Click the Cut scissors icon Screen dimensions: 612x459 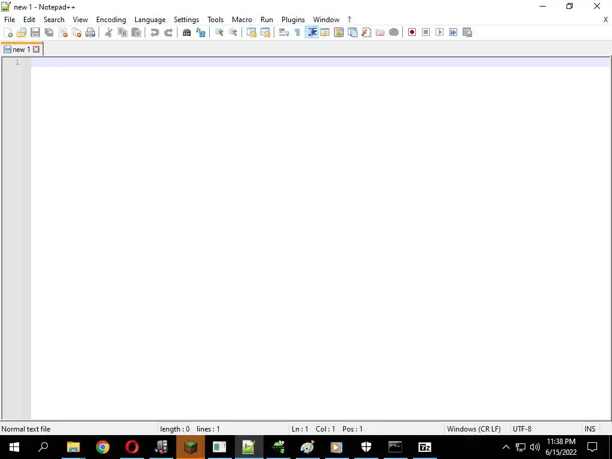(109, 32)
